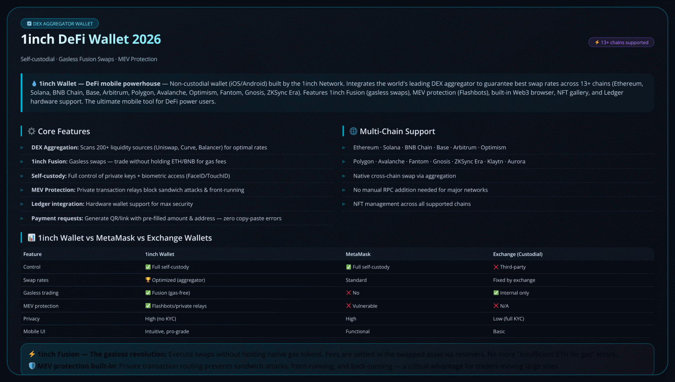
Task: Click the green check in 1inch Wallet Control cell
Action: tap(148, 267)
